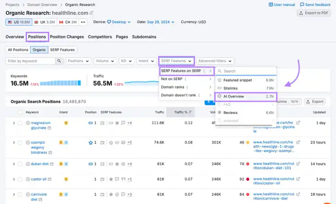Open the Pages tab

coord(122,37)
